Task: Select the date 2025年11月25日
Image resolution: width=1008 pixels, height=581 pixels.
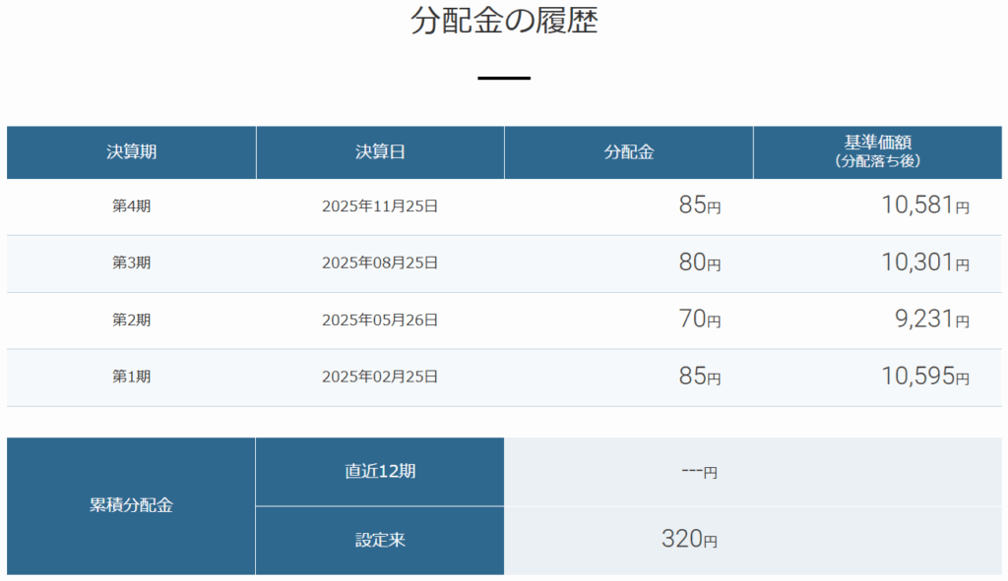Action: 380,206
